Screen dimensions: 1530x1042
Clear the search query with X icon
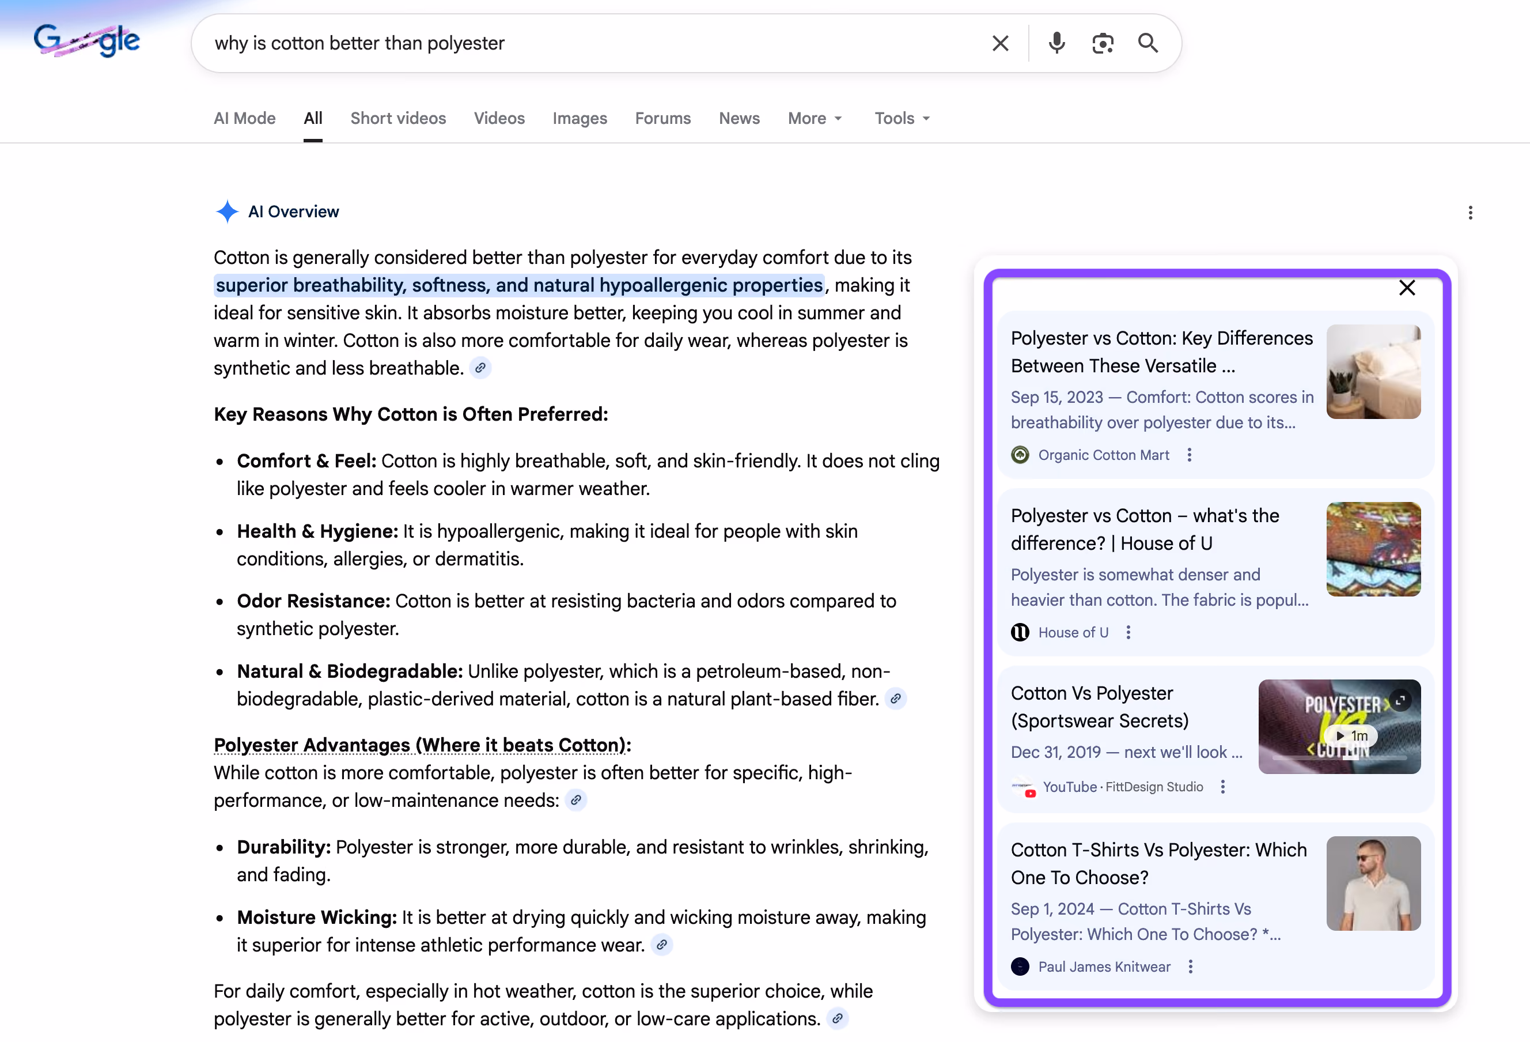tap(1000, 43)
